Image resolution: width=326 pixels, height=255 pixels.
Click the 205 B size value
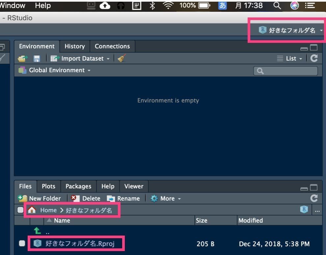click(205, 244)
